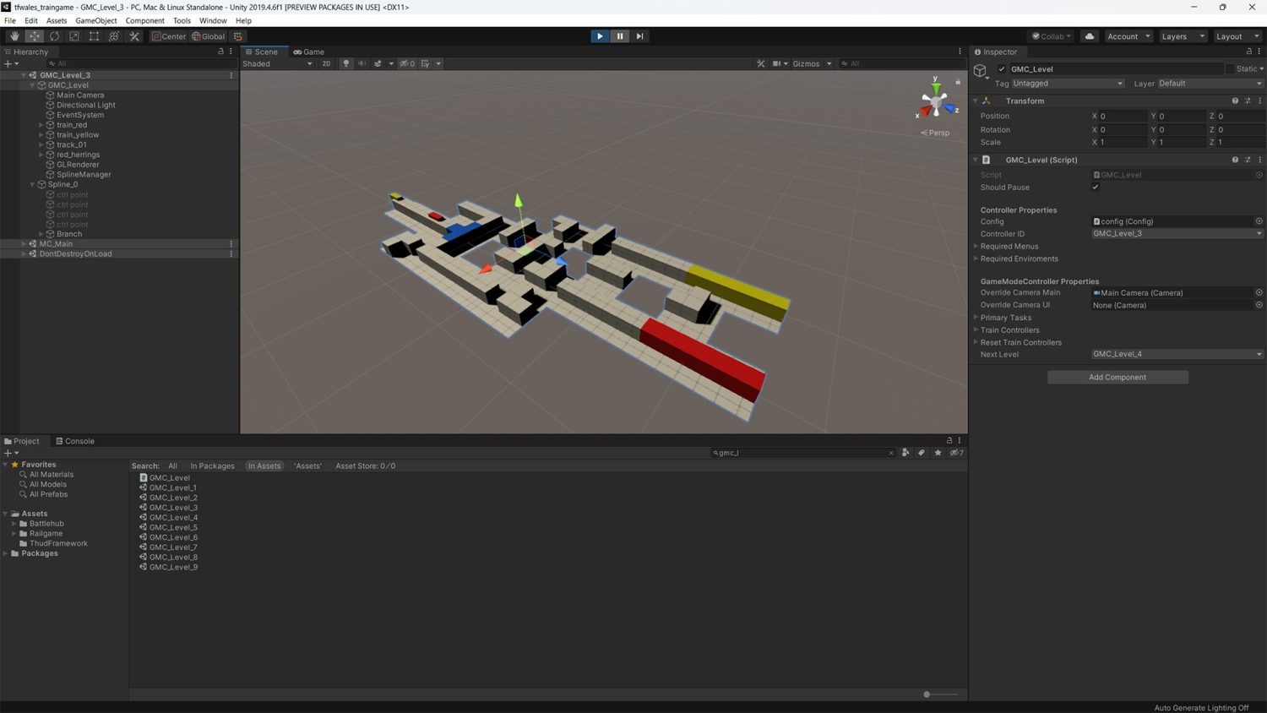Image resolution: width=1267 pixels, height=713 pixels.
Task: Open the Controller ID dropdown
Action: click(1177, 234)
